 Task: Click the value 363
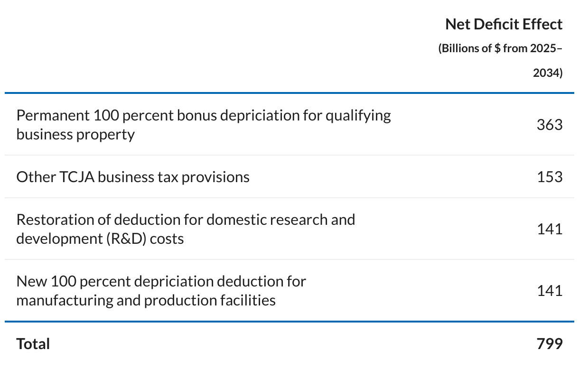pos(549,125)
